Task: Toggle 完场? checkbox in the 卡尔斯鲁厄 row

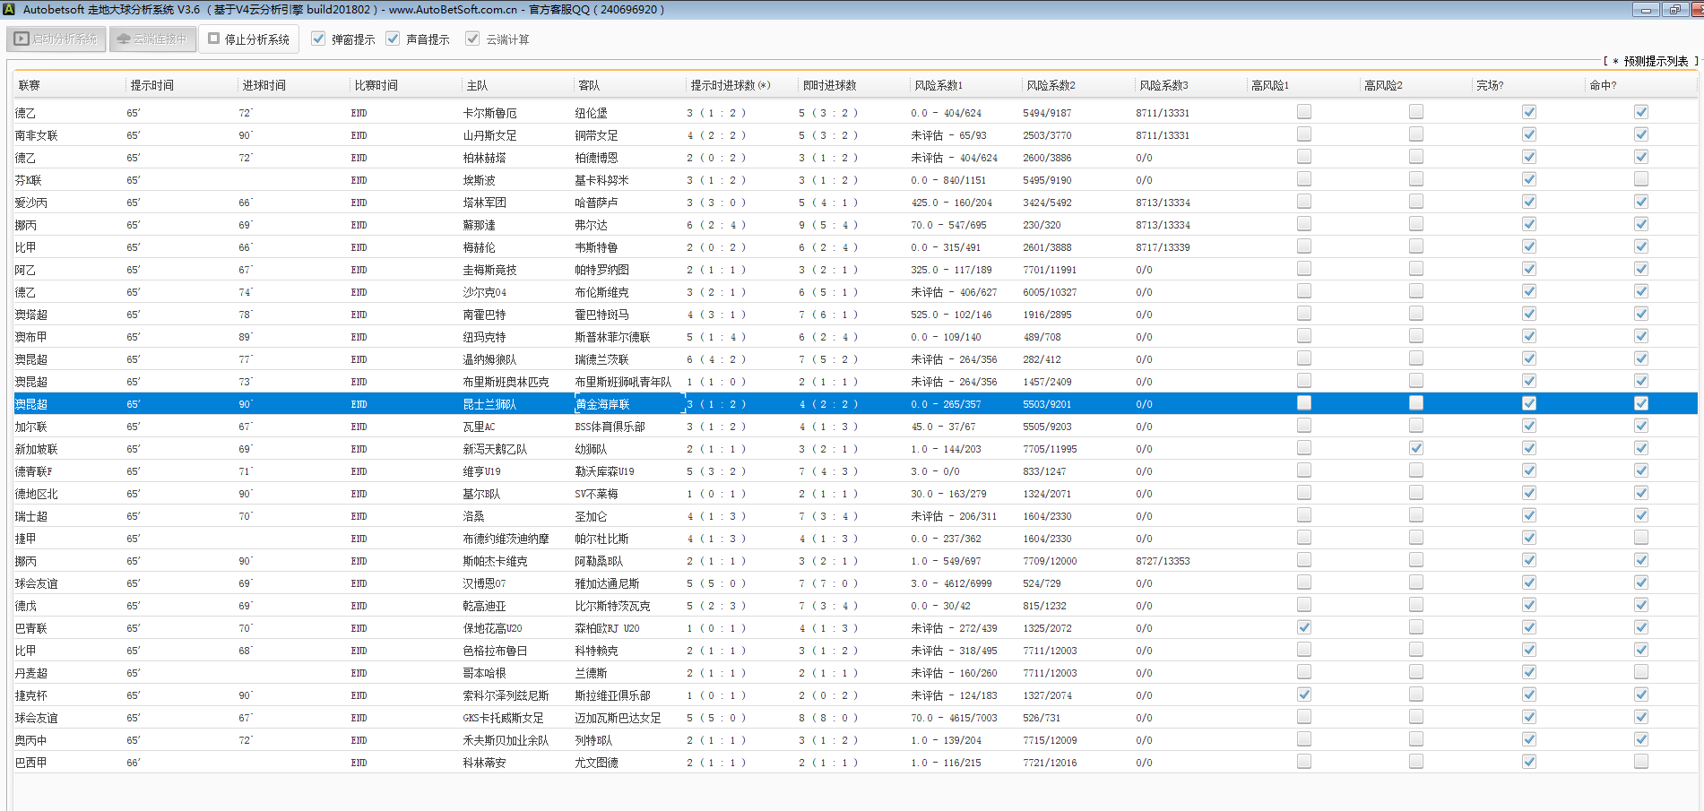Action: pos(1529,112)
